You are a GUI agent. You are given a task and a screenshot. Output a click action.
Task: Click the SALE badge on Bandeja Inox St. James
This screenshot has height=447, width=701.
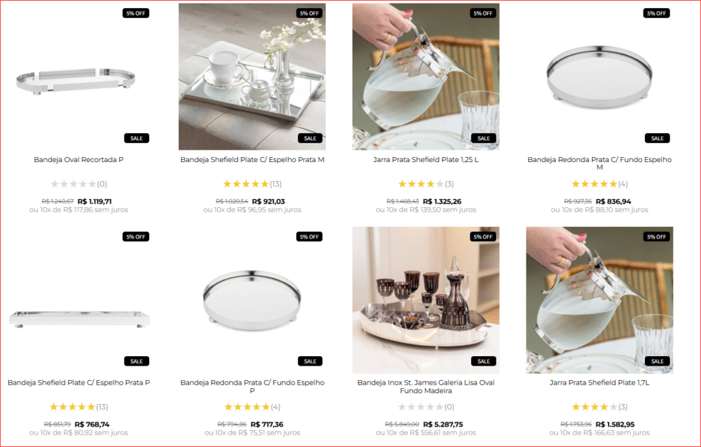(x=484, y=362)
